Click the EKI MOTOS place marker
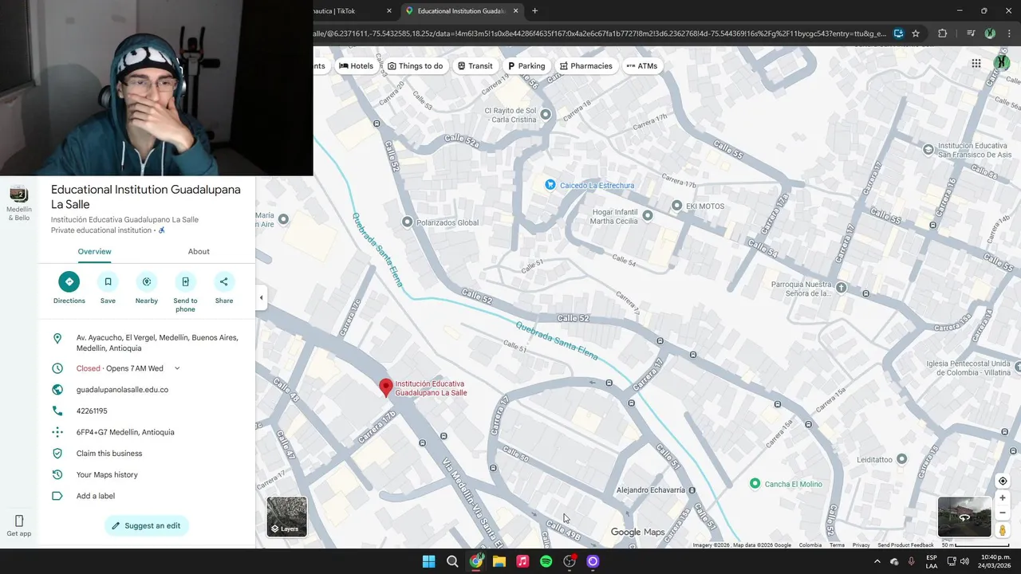 pos(677,206)
